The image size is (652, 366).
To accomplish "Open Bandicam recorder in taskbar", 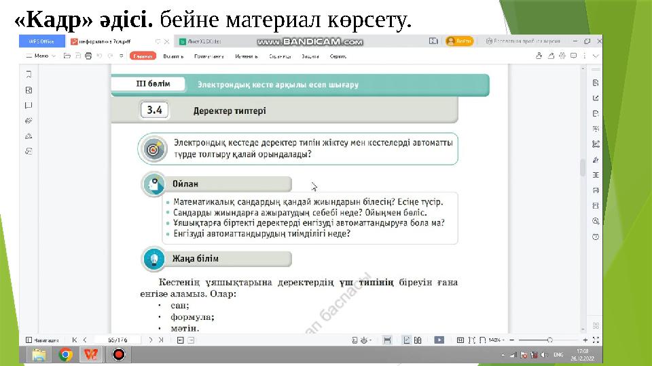I will 118,354.
